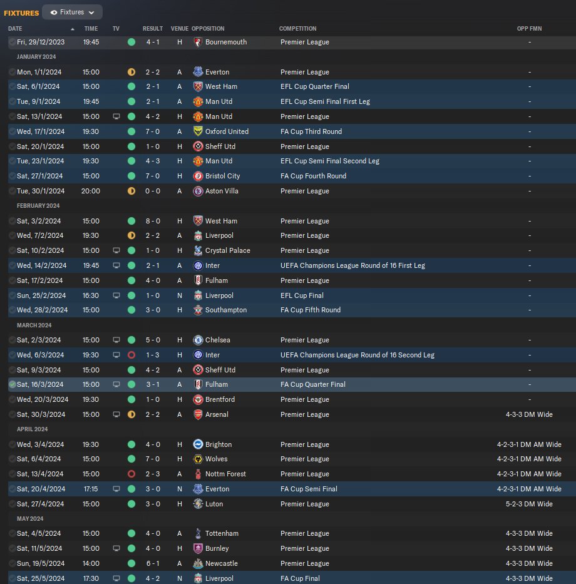Viewport: 576px width, 584px height.
Task: Click the green win indicator on Wolves row
Action: coord(131,459)
